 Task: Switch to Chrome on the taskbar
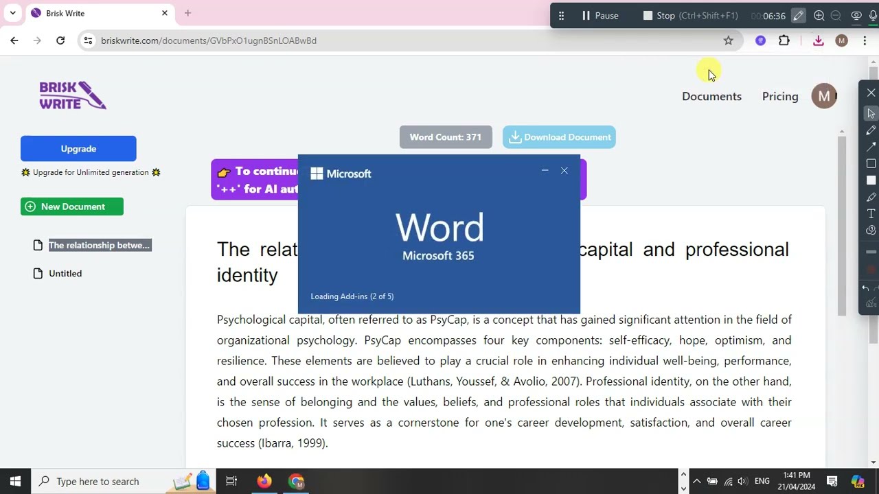pos(297,481)
